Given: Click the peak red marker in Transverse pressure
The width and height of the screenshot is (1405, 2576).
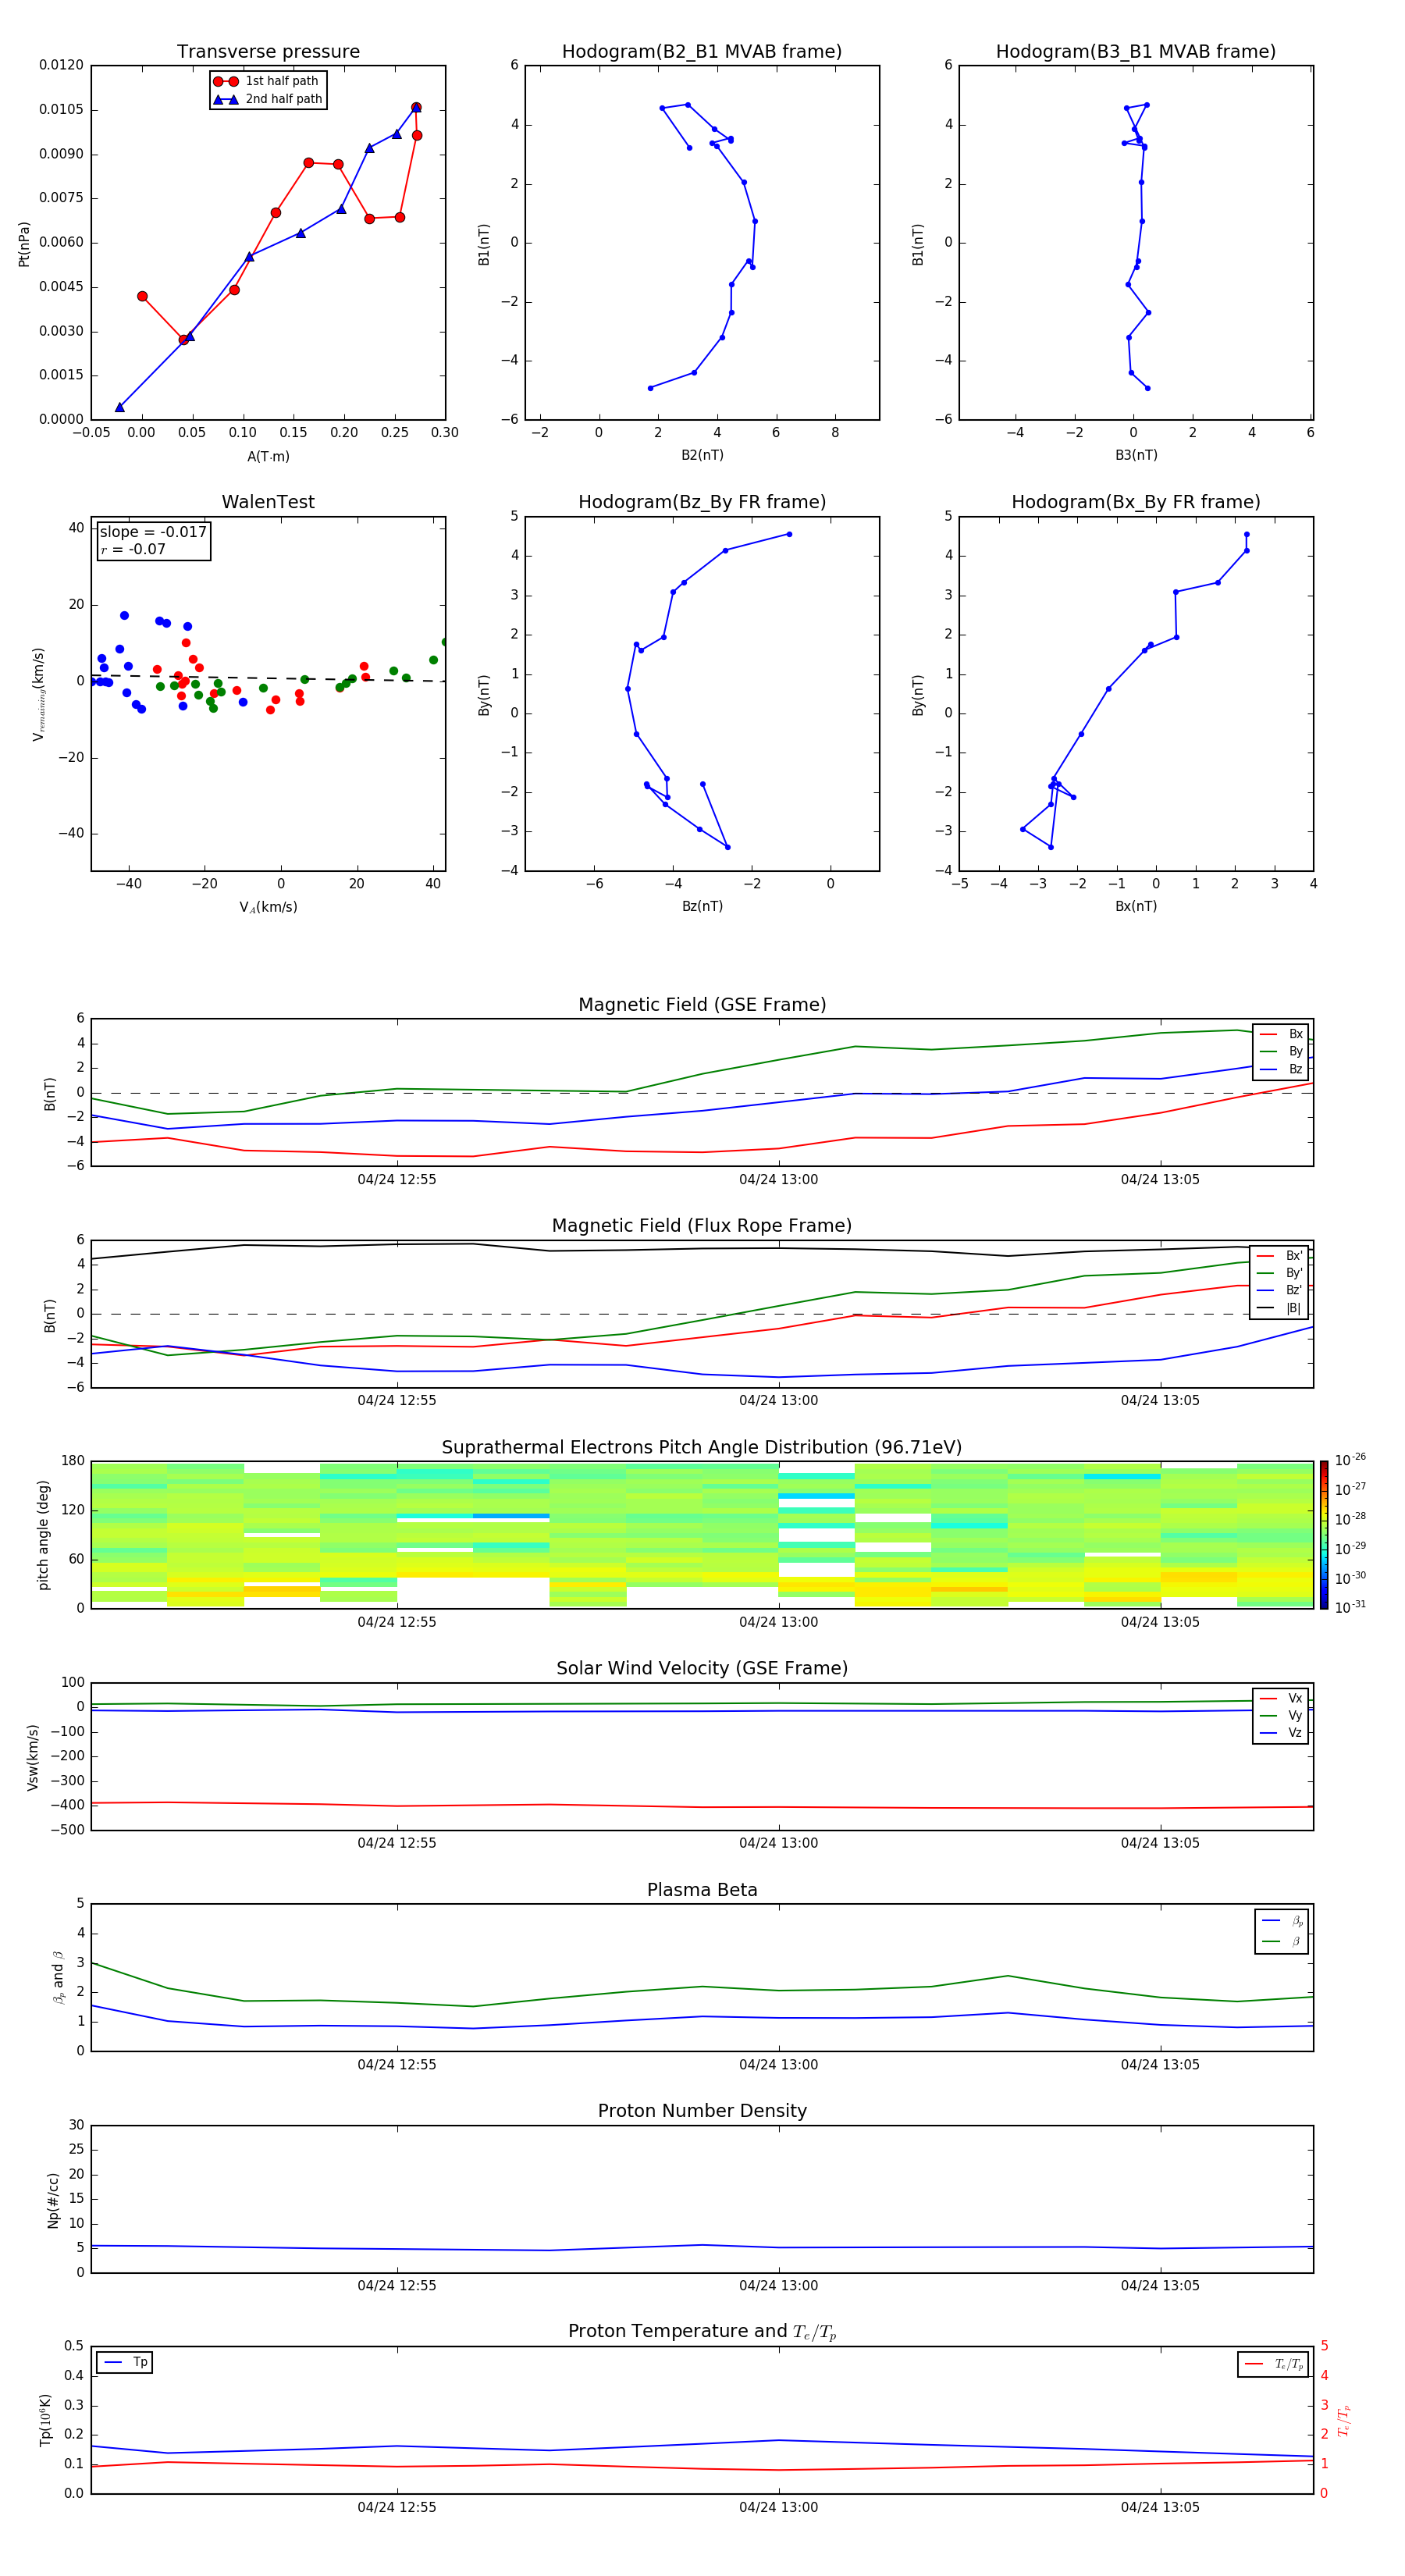Looking at the screenshot, I should pos(416,107).
